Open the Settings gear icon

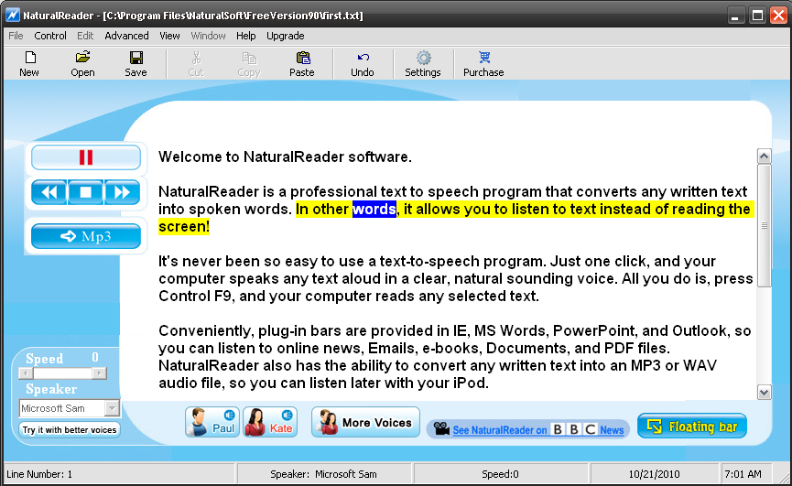[x=423, y=64]
